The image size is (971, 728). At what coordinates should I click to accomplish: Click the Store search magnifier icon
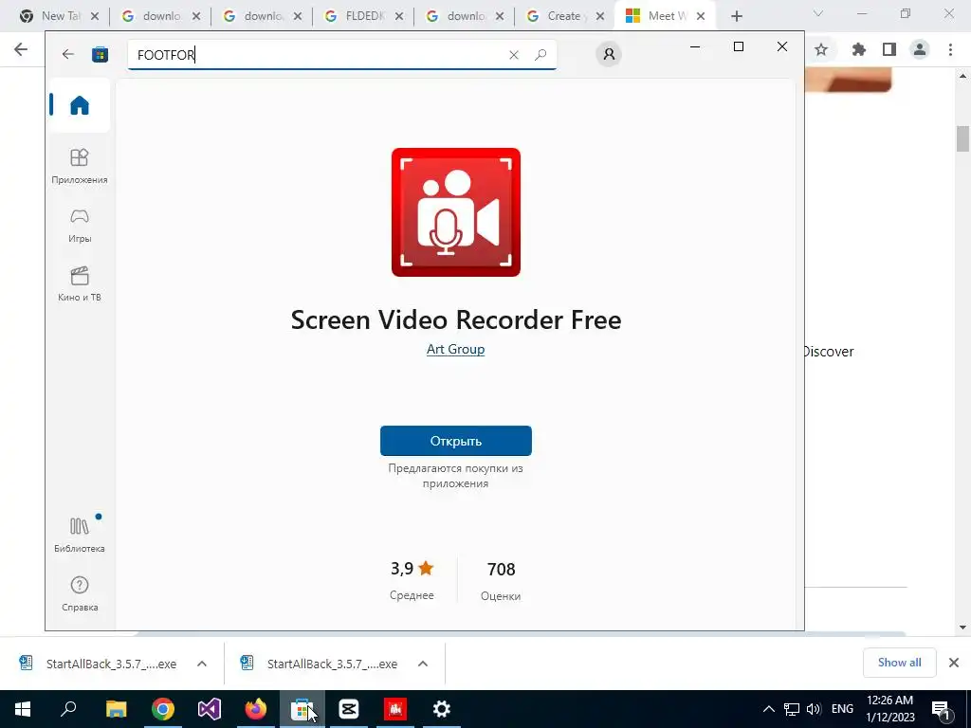[540, 54]
